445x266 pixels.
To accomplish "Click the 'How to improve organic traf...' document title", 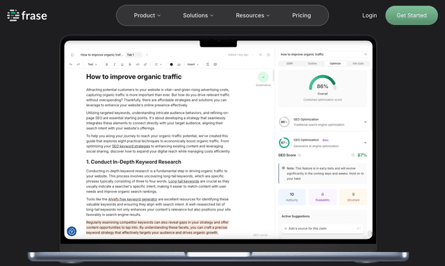I will pyautogui.click(x=102, y=55).
